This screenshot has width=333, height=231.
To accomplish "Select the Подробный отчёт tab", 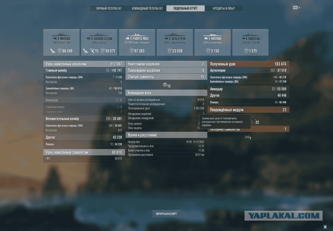I will (185, 8).
